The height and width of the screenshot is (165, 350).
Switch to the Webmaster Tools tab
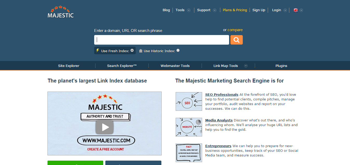point(175,66)
